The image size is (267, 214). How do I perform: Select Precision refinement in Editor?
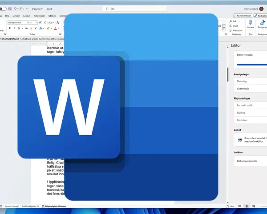coord(251,120)
